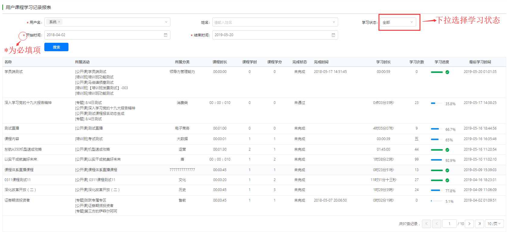Screen dimensions: 507x232
Task: Click category 7777777777777 in 课程体系直播课程 row
Action: [182, 170]
